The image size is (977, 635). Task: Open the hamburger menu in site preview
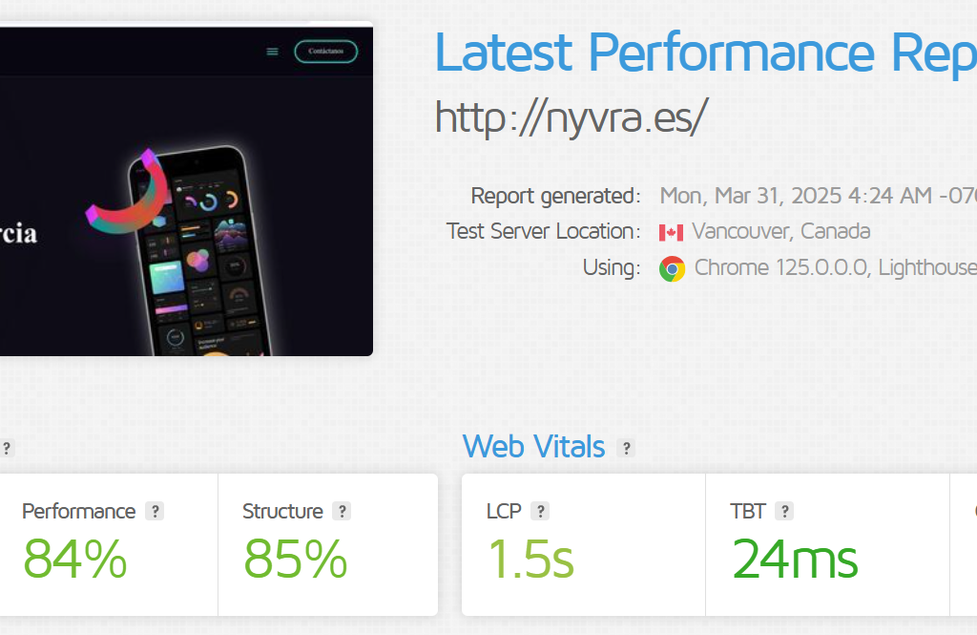tap(272, 52)
